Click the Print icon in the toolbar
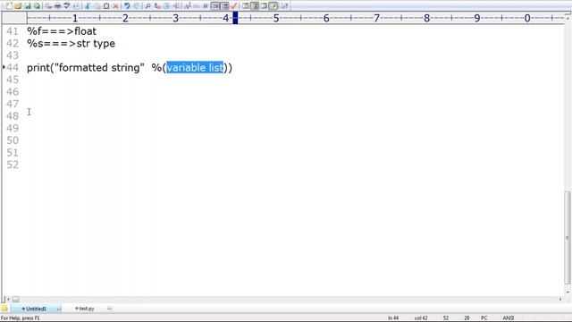Image resolution: width=572 pixels, height=322 pixels. point(57,6)
